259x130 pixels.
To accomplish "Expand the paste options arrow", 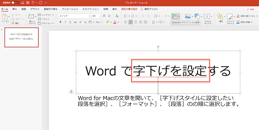I will 9,16.
